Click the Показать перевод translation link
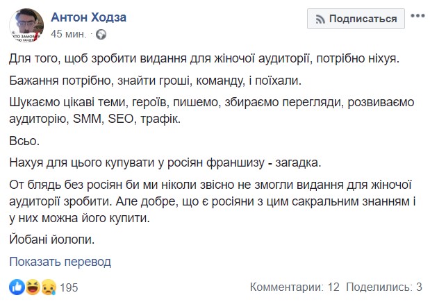 point(60,262)
